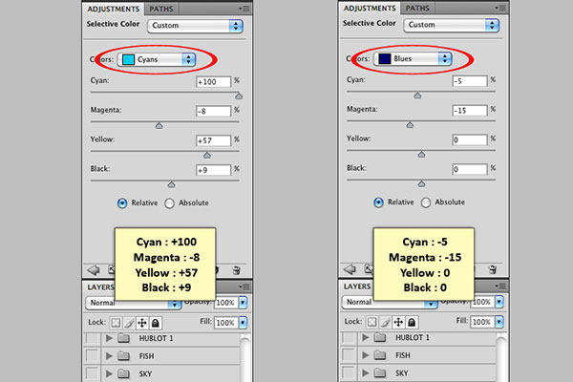The height and width of the screenshot is (382, 573).
Task: Click the back arrow in the Cyans adjustments panel
Action: 94,270
